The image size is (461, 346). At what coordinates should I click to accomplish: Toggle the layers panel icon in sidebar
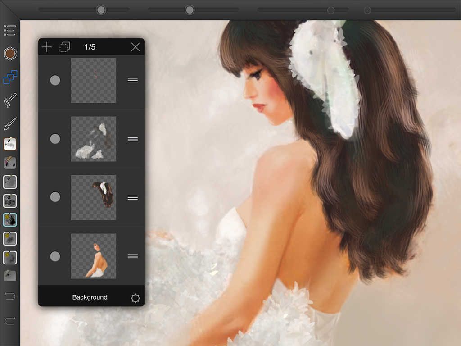pos(10,77)
